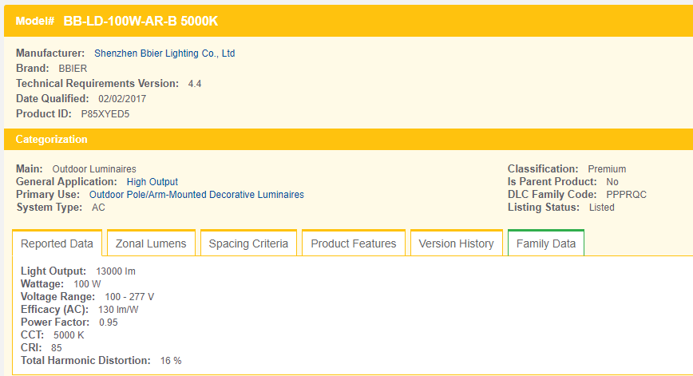Click the Classification value Premium

pyautogui.click(x=607, y=169)
